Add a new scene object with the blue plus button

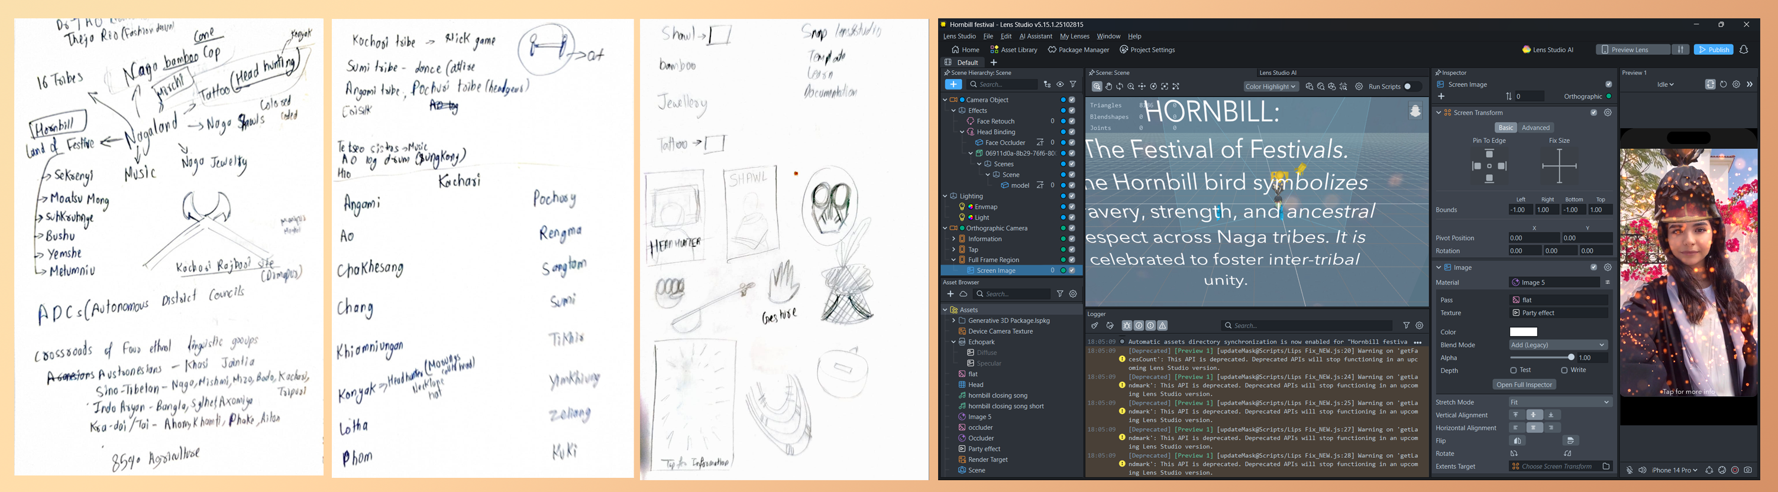952,84
